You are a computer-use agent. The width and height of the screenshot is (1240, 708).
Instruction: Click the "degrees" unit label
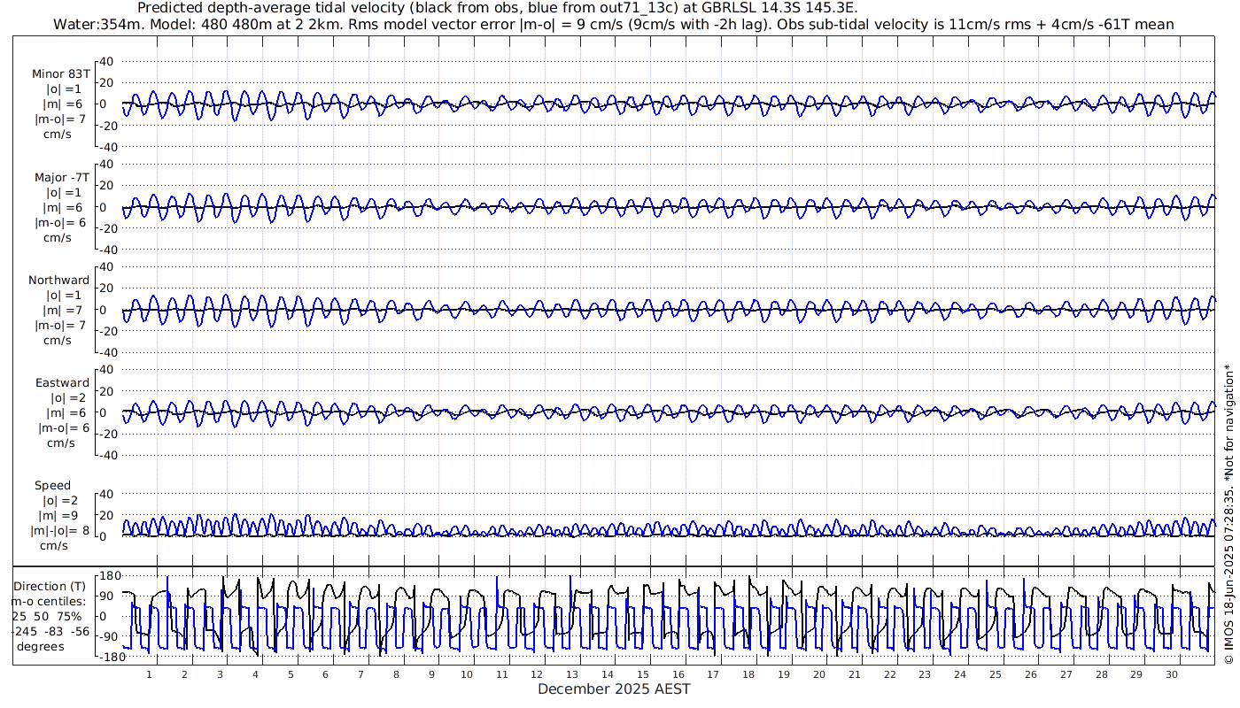coord(41,646)
